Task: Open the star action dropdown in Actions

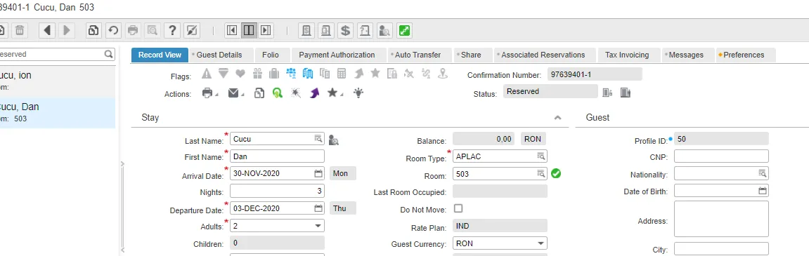Action: click(x=335, y=93)
